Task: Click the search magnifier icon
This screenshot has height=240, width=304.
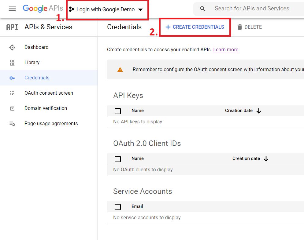Action: coord(202,9)
